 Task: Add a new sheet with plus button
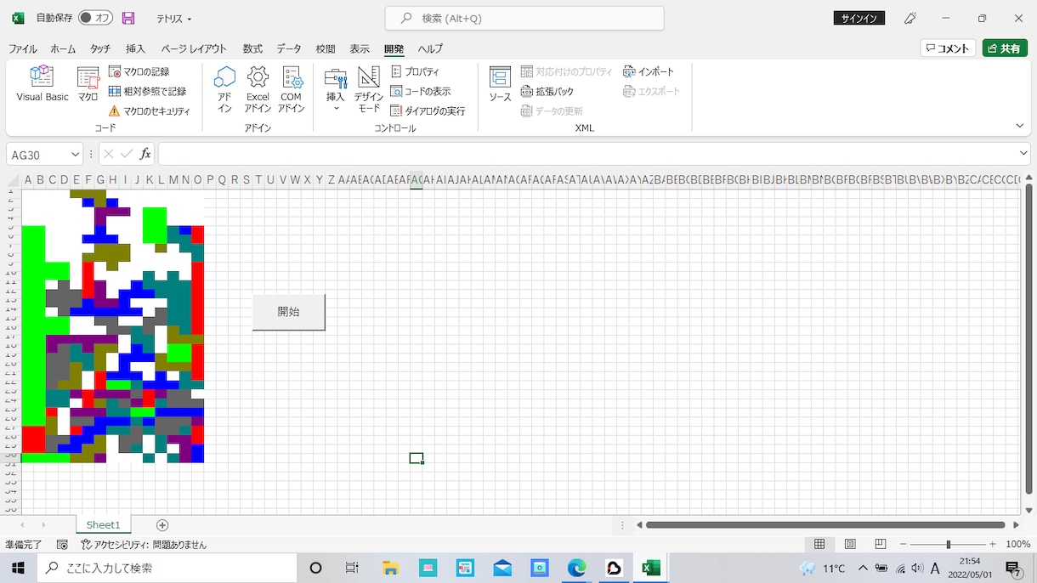[162, 525]
